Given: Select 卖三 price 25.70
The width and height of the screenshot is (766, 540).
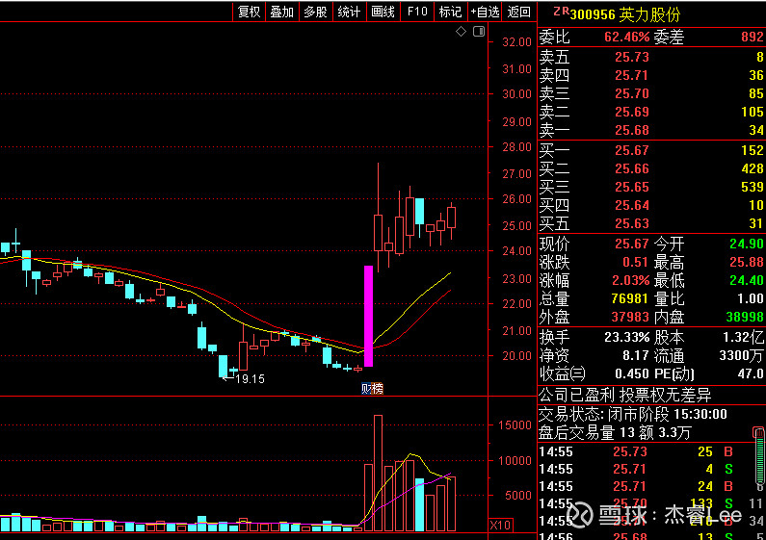Looking at the screenshot, I should pos(632,93).
